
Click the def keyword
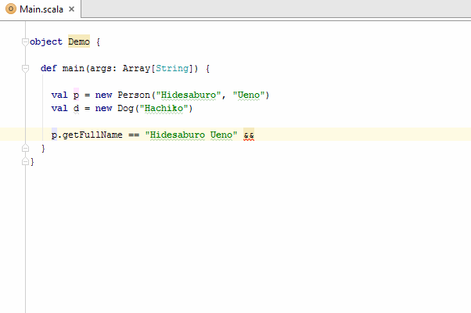[x=49, y=68]
